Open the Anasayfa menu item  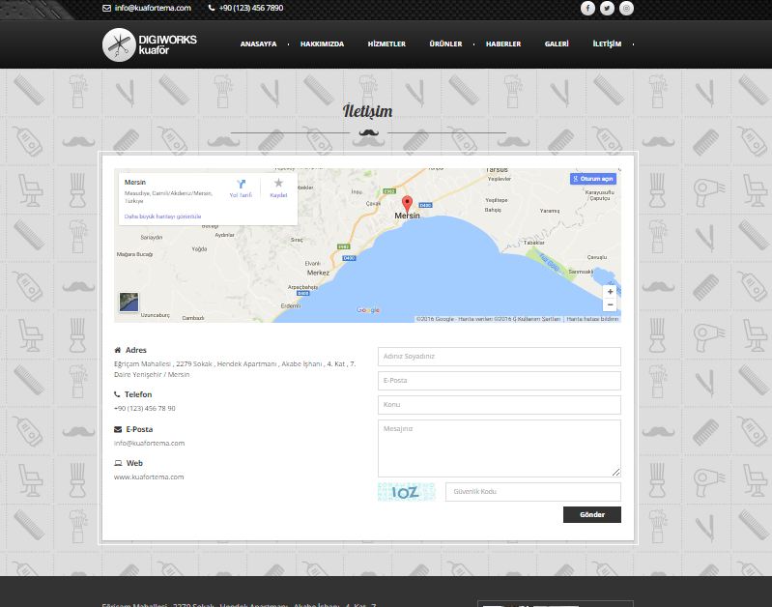(259, 43)
